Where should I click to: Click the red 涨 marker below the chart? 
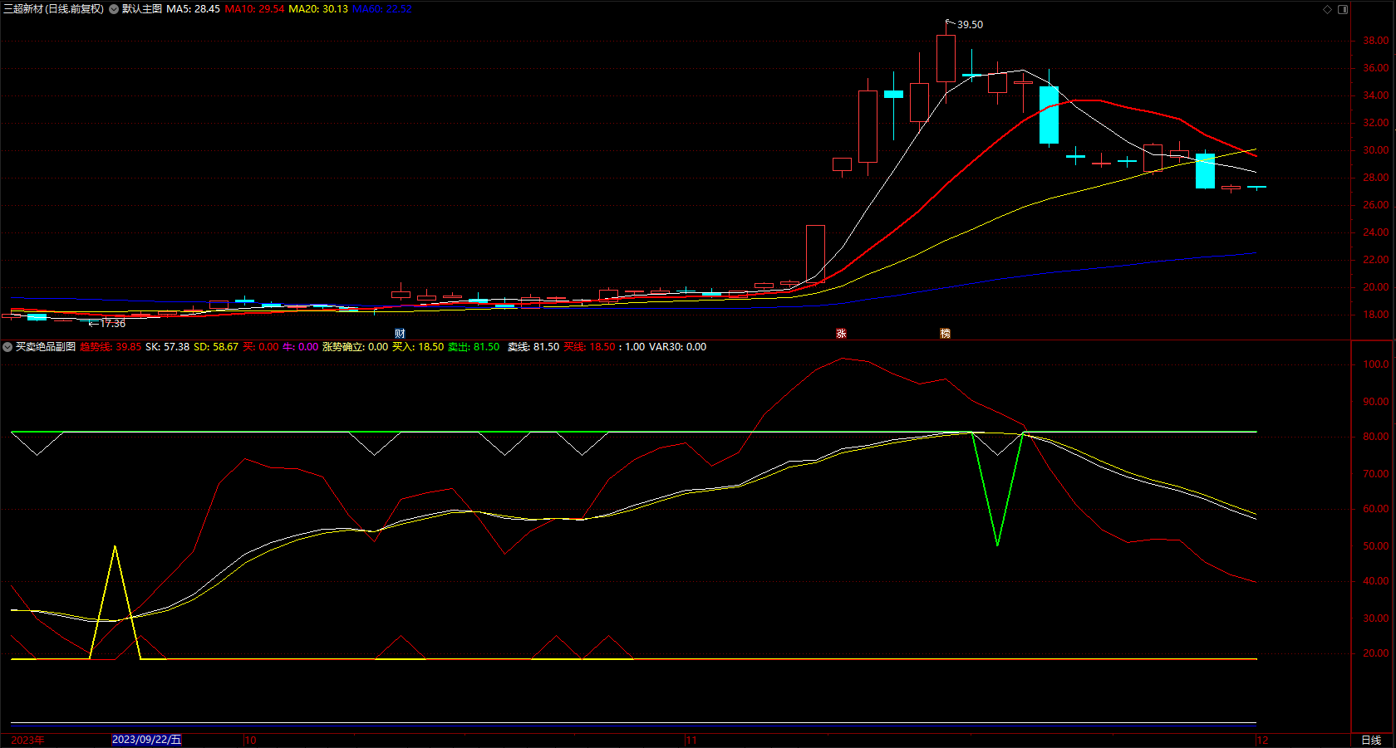click(841, 334)
